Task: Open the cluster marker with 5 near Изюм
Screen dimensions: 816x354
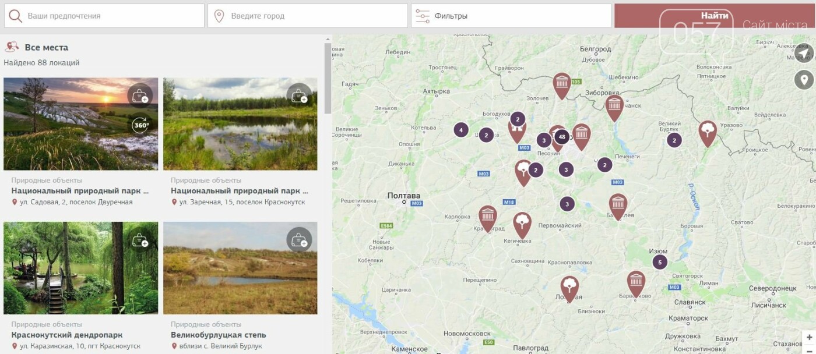Action: tap(659, 262)
